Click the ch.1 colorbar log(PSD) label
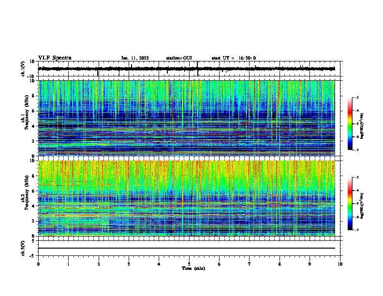383x296 pixels. click(x=362, y=126)
